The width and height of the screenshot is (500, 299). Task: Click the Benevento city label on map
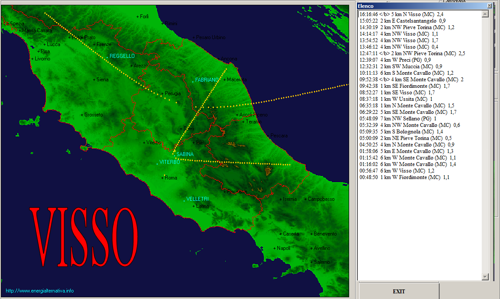click(325, 234)
